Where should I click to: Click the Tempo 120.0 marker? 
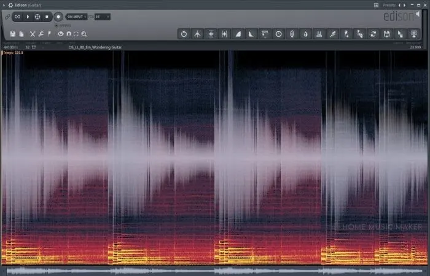click(x=13, y=53)
